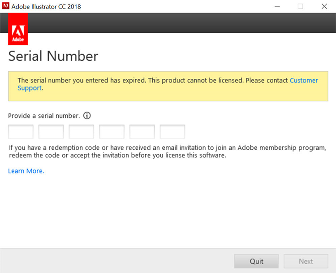Click the Adobe Illustrator CC 2018 title text
Image resolution: width=336 pixels, height=273 pixels.
point(46,7)
